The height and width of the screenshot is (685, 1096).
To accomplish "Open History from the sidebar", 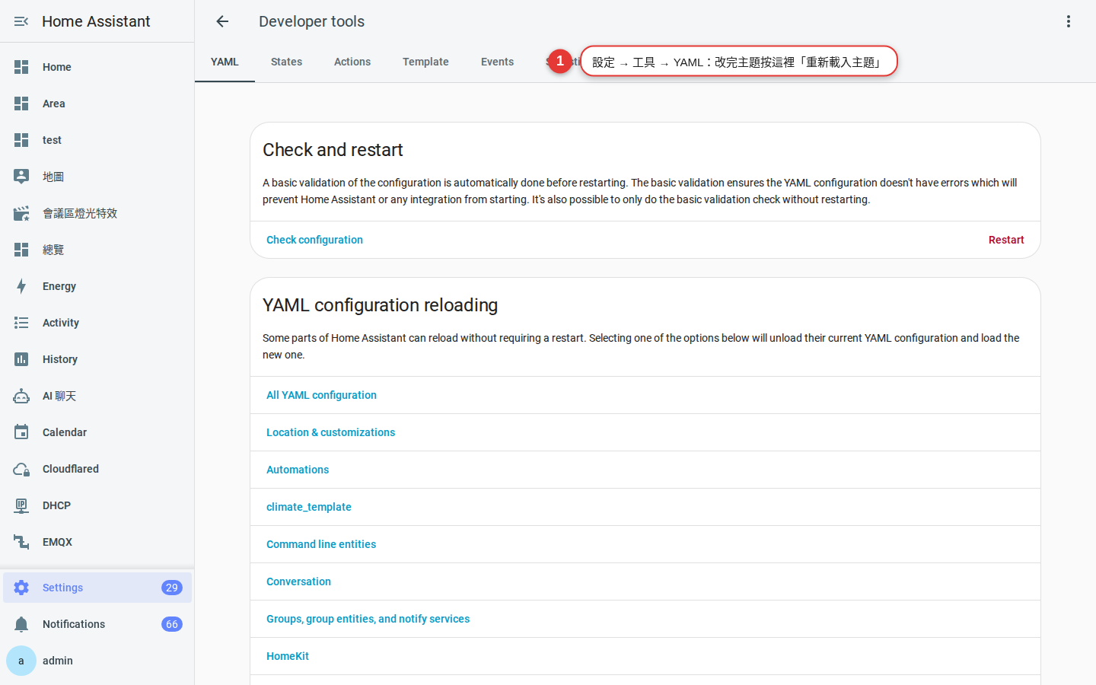I will (97, 359).
